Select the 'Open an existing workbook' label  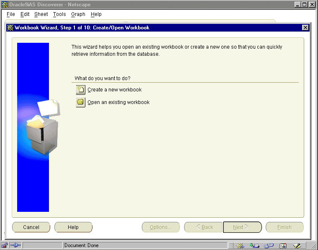(118, 102)
